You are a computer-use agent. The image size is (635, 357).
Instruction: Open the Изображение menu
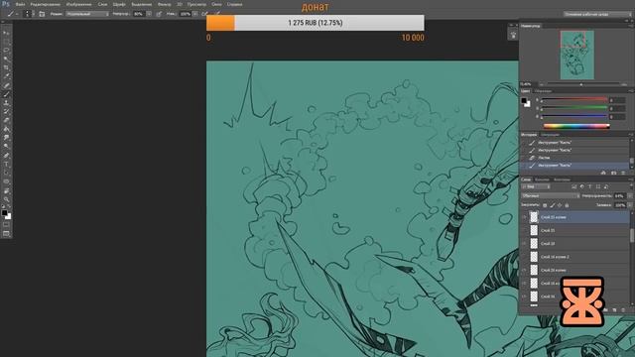(78, 4)
